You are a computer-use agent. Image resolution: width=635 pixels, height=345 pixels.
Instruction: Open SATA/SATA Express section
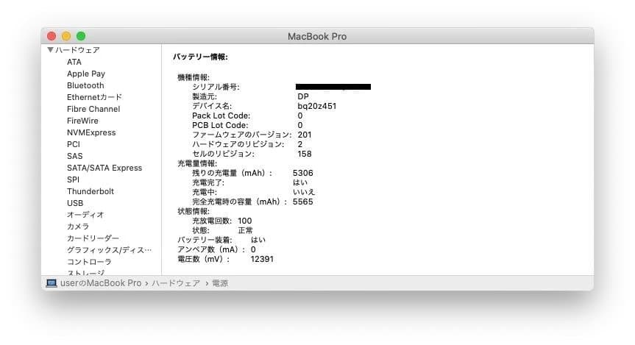(104, 168)
